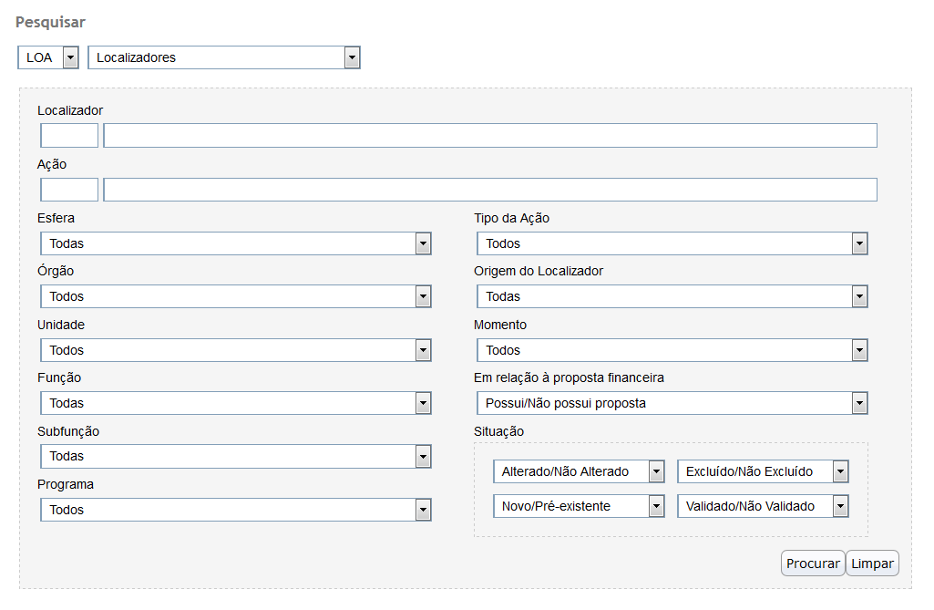The width and height of the screenshot is (934, 610).
Task: Expand the Função dropdown
Action: 235,403
